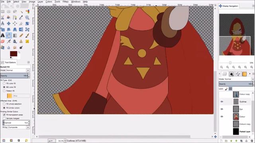Viewport: 255px width, 143px height.
Task: Click zoom out in navigation panel
Action: click(x=222, y=67)
